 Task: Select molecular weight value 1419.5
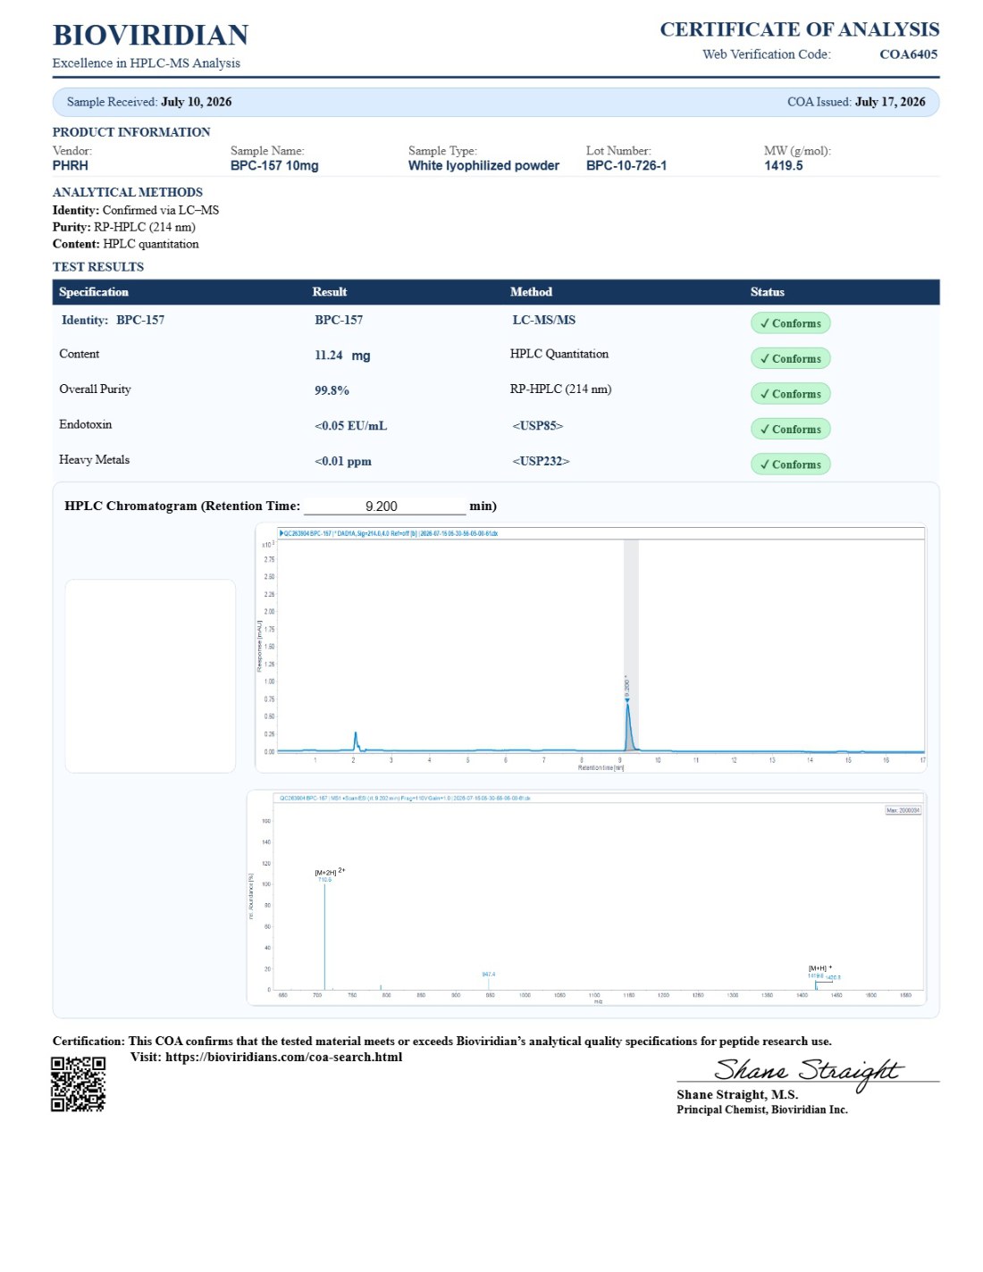[784, 165]
